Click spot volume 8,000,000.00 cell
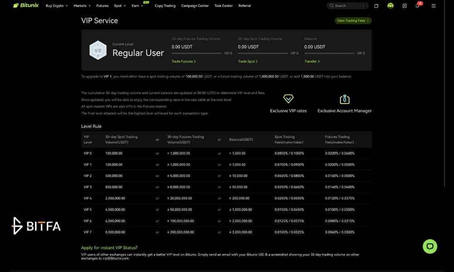The height and width of the screenshot is (272, 454). click(115, 232)
